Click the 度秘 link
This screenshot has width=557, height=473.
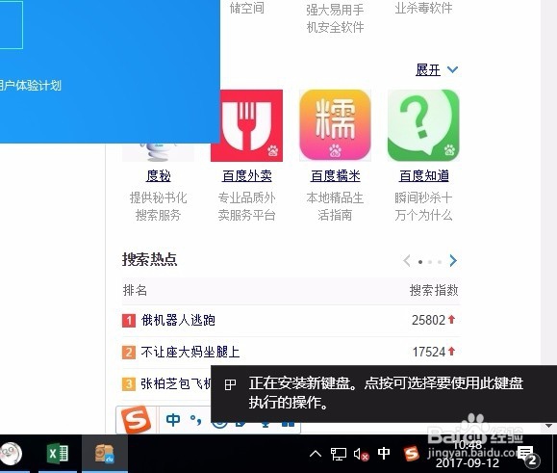159,175
